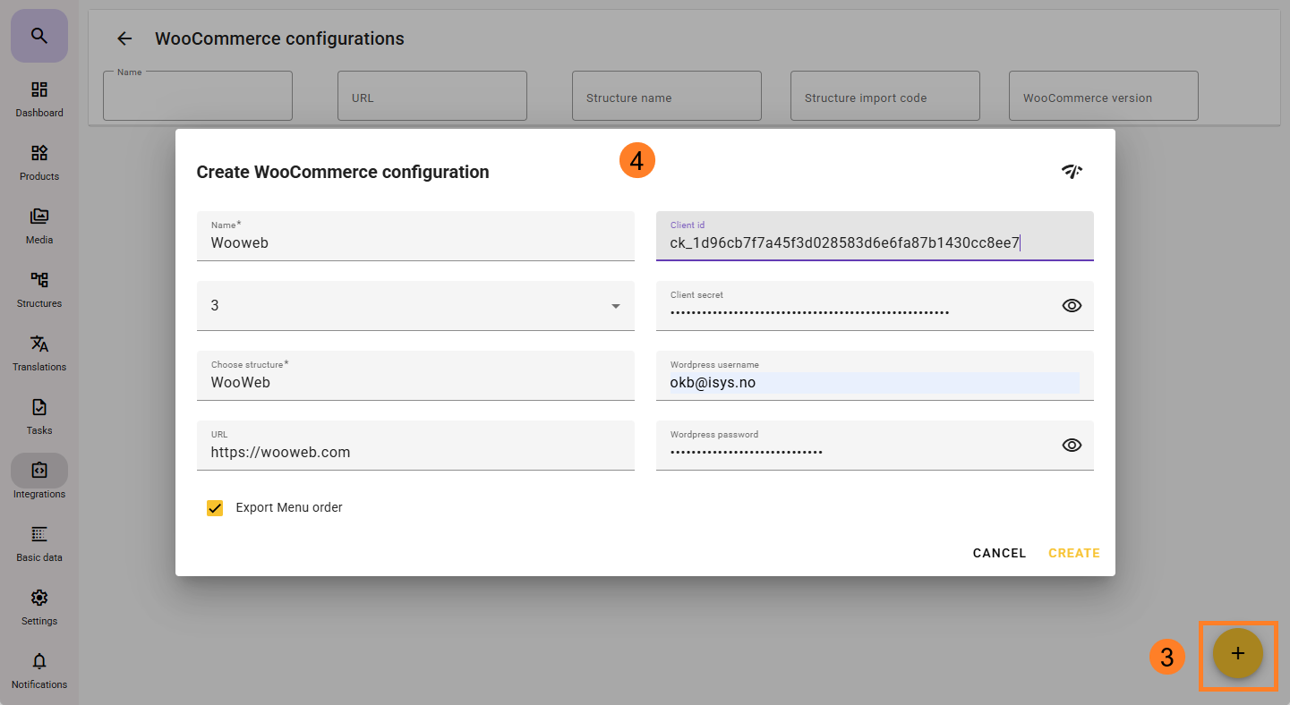Screen dimensions: 1290x705
Task: Click the Structure name filter box
Action: coord(667,96)
